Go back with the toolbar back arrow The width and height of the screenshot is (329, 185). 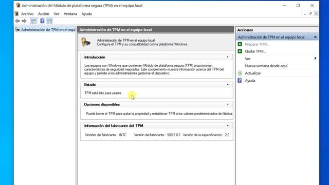coord(17,21)
